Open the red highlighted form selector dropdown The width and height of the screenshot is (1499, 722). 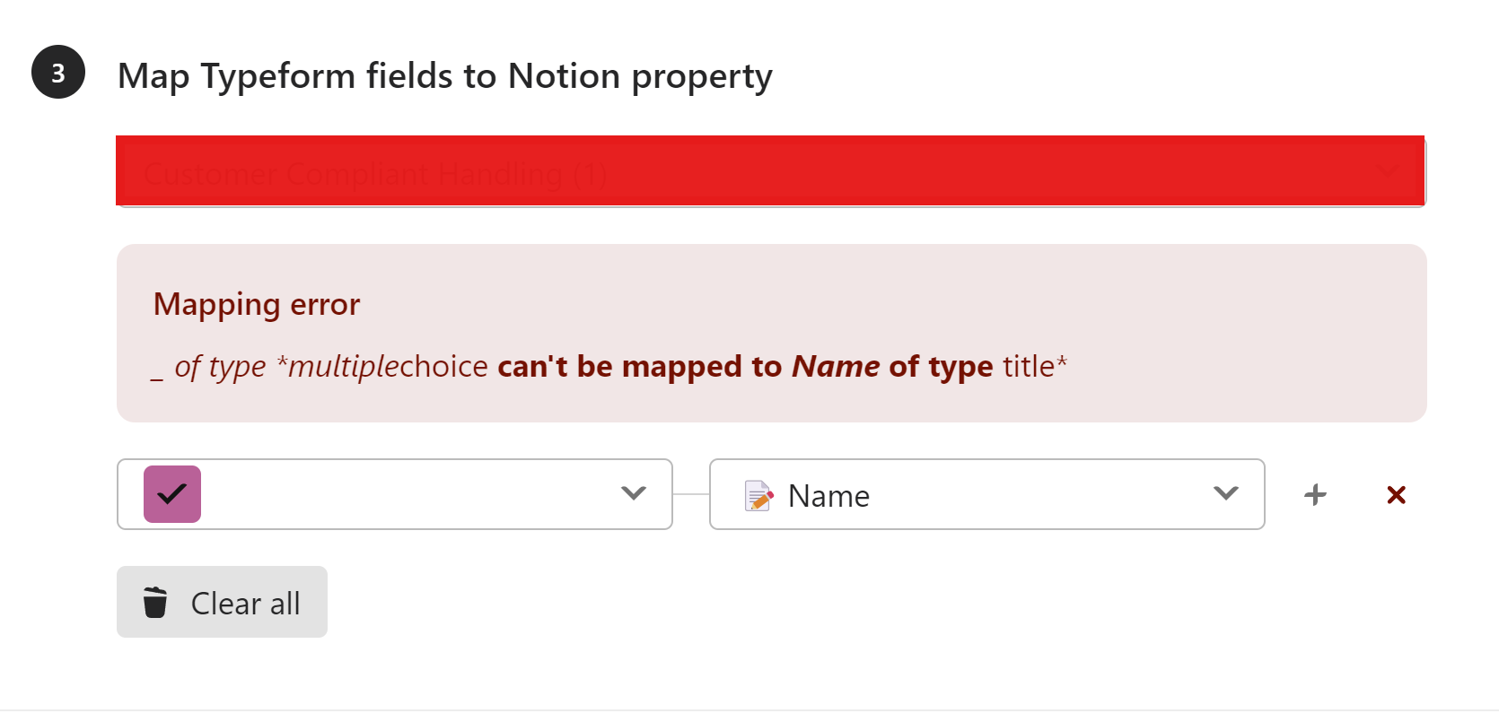tap(771, 171)
